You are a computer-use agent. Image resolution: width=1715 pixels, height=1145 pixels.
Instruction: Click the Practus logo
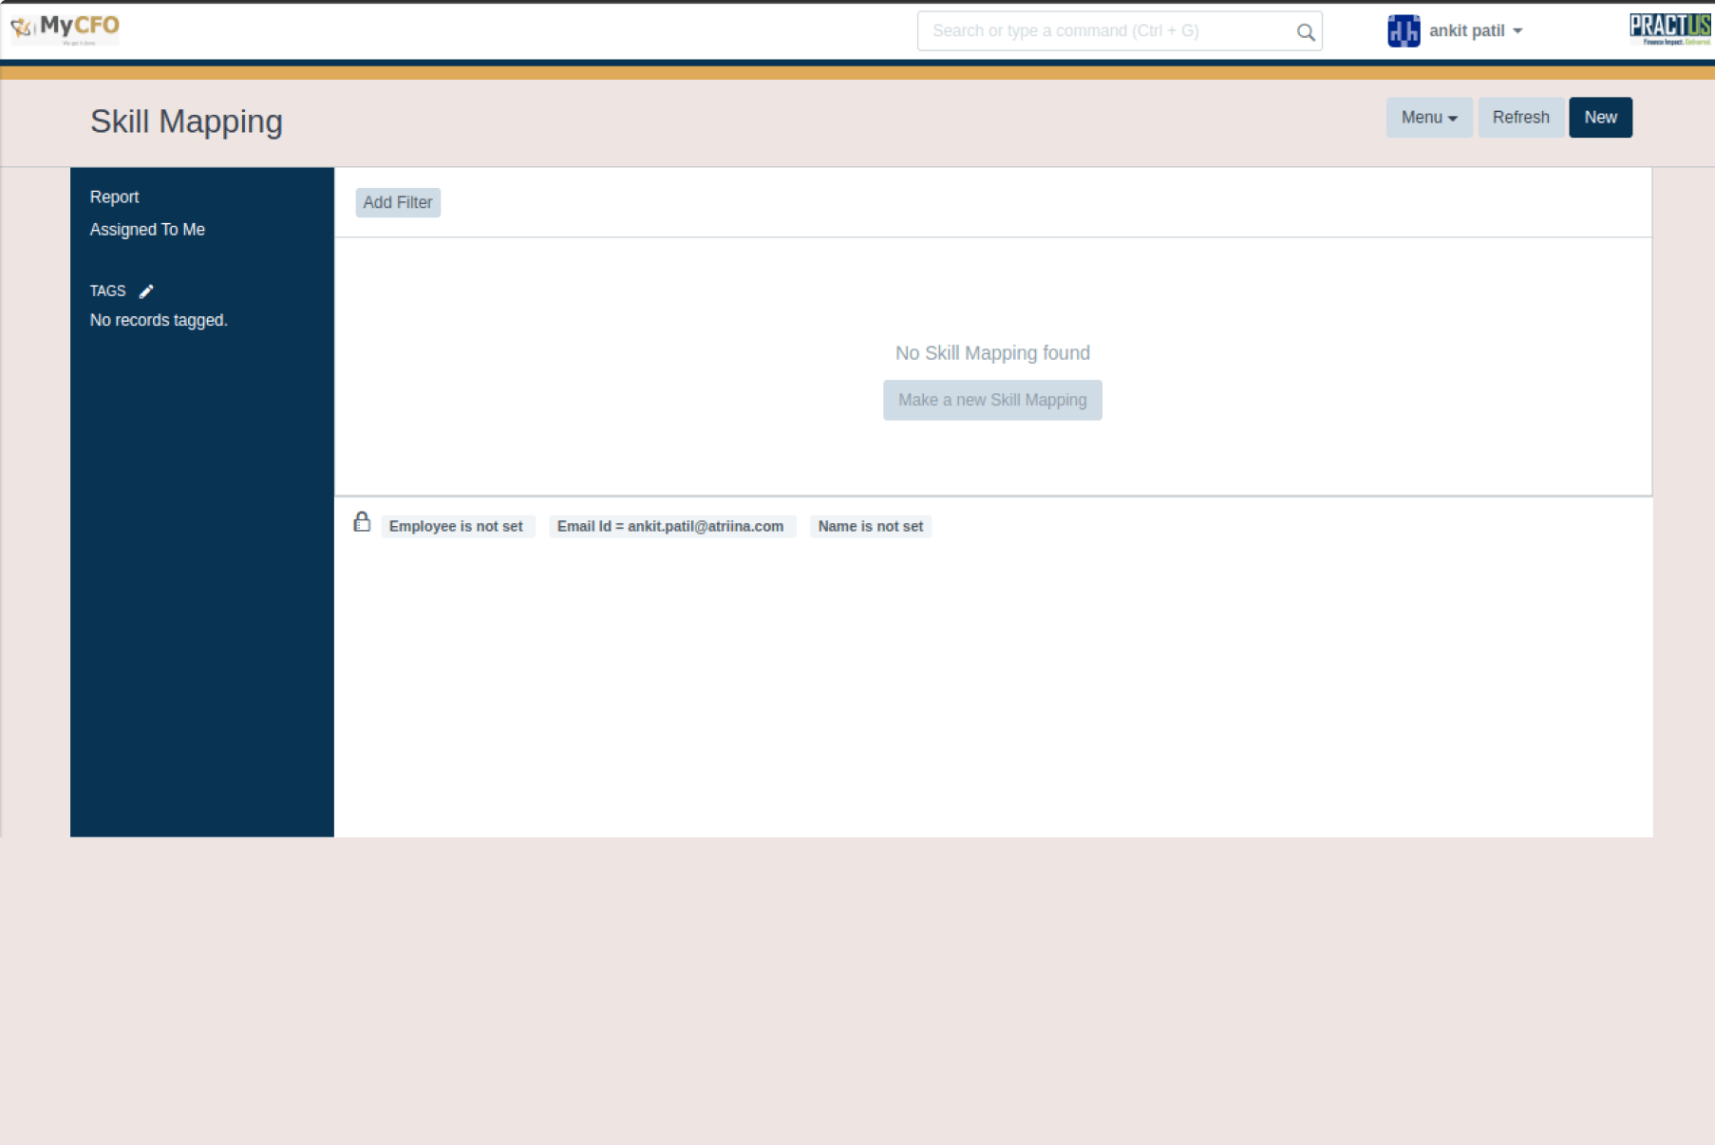[1670, 29]
